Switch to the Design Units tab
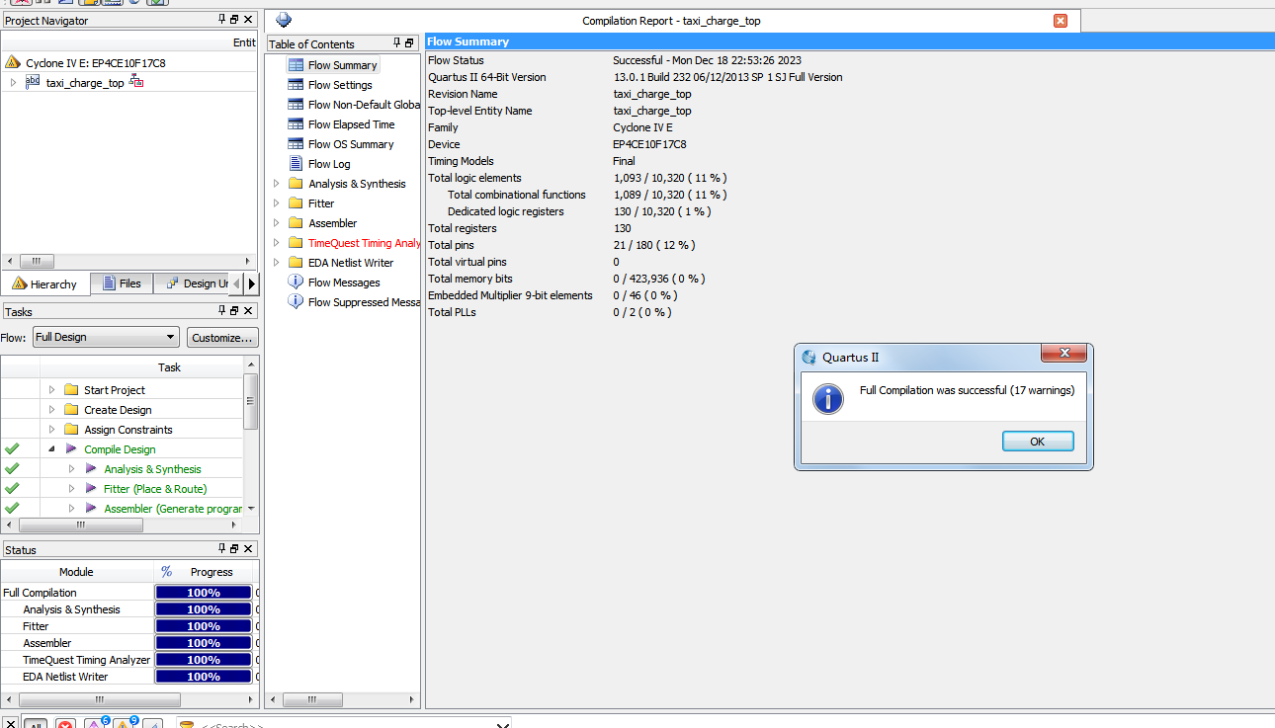This screenshot has height=728, width=1275. point(197,283)
